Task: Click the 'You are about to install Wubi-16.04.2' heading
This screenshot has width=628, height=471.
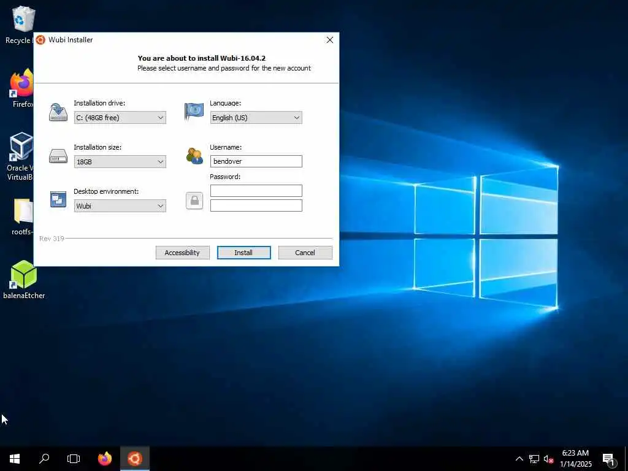Action: [201, 58]
